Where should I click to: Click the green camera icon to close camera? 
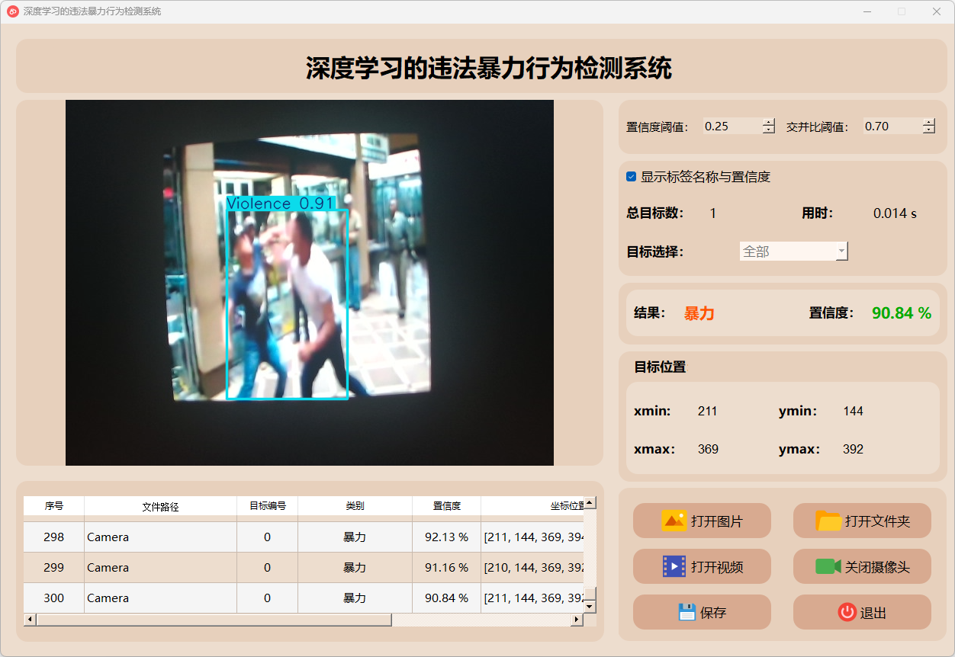point(828,567)
